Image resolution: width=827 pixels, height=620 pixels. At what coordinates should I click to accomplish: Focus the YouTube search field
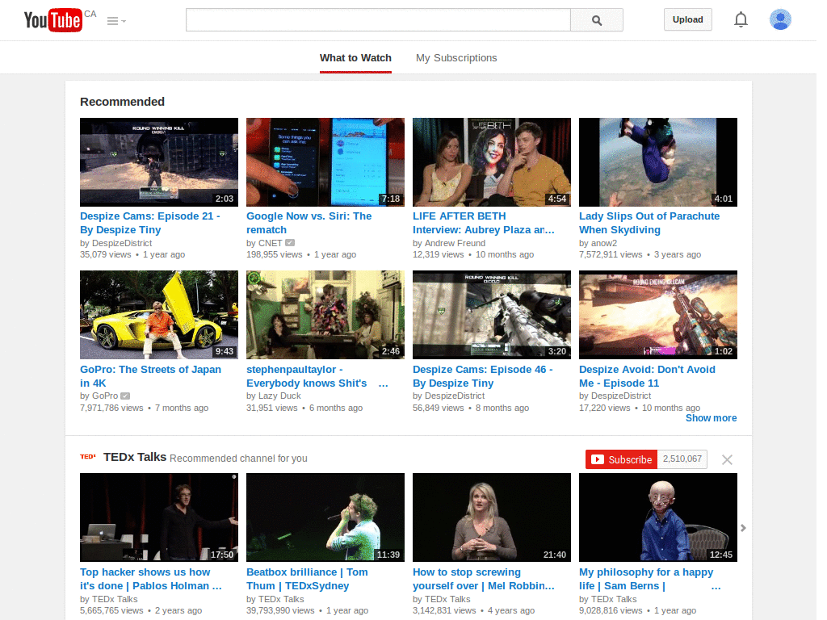click(378, 20)
